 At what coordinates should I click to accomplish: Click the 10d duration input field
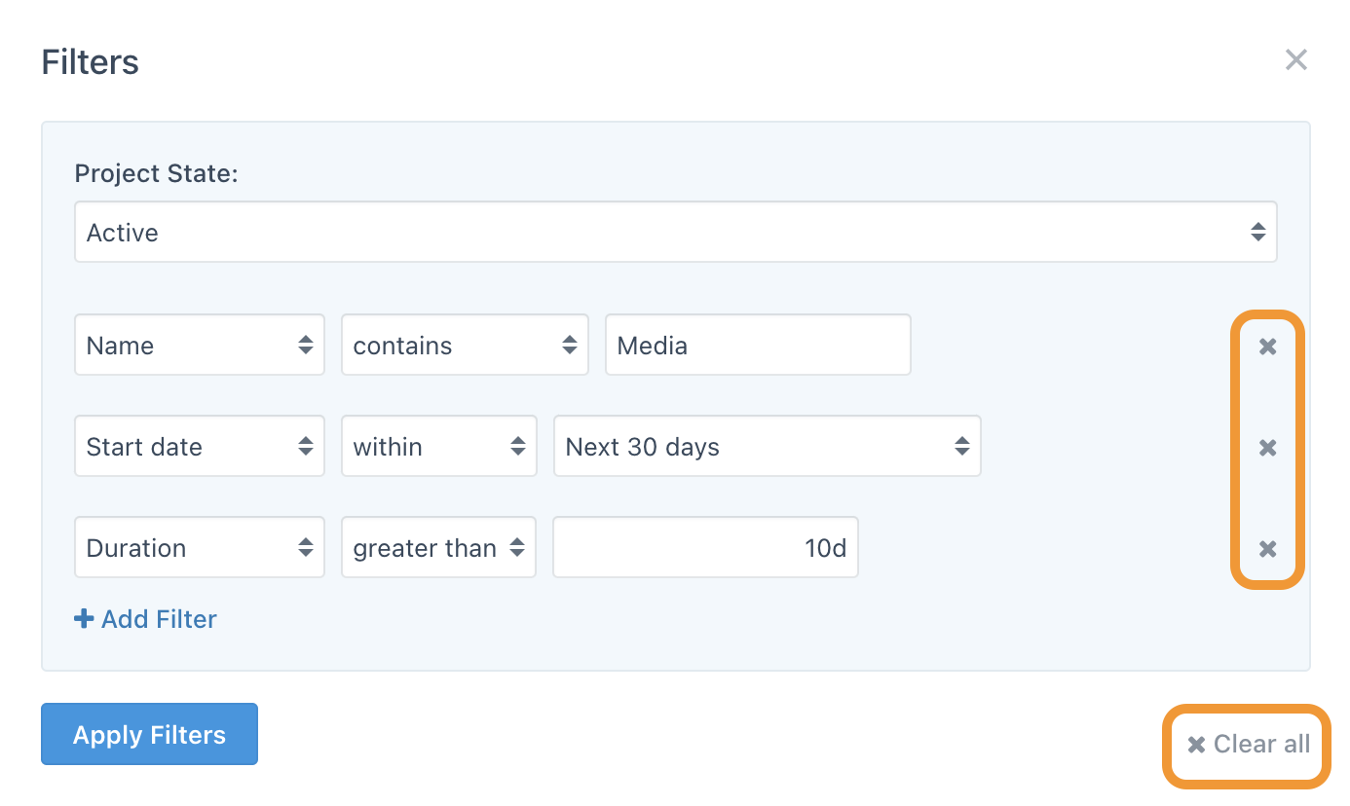(705, 547)
